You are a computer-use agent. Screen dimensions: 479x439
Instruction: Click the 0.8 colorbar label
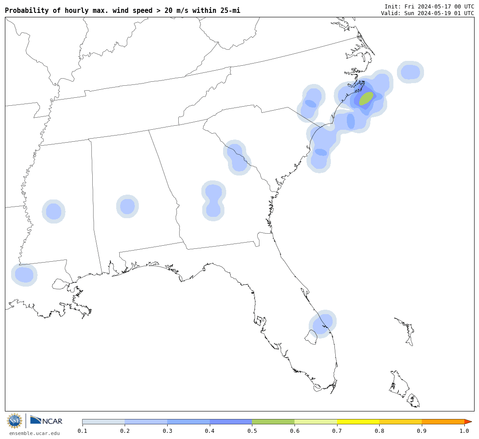[379, 431]
